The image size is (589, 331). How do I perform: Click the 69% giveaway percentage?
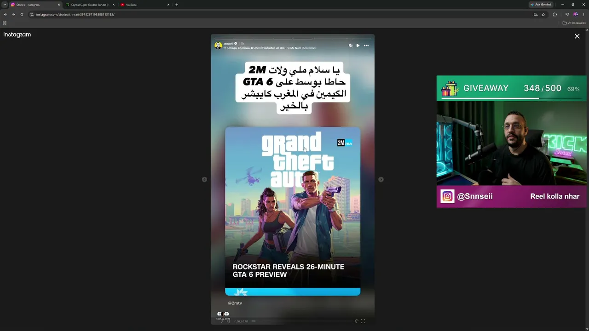(x=573, y=89)
